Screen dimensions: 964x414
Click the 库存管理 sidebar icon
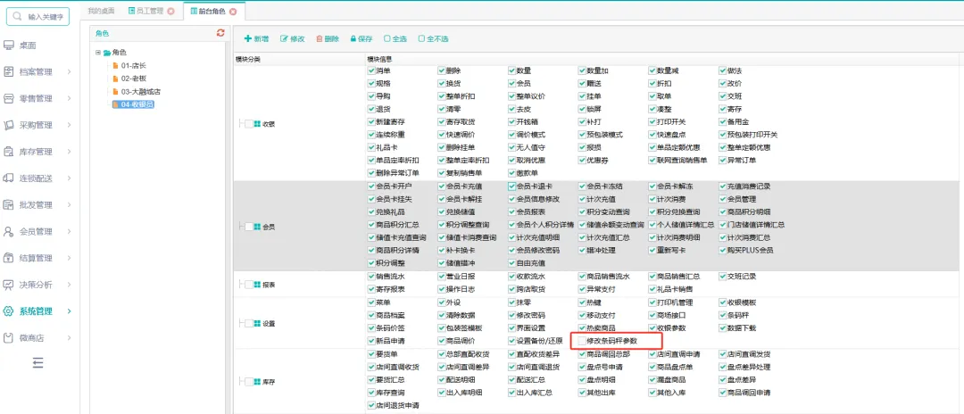coord(9,152)
